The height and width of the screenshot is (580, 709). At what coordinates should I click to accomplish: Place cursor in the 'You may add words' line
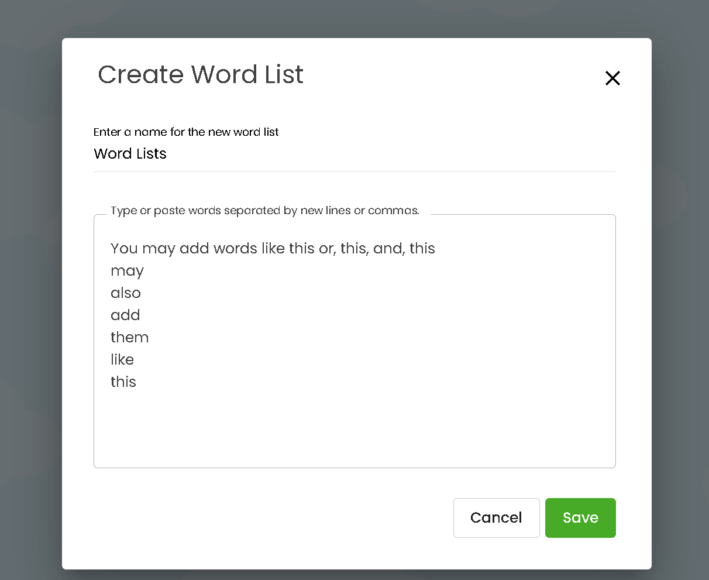tap(273, 249)
